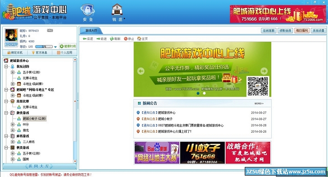Go to 主页 home icon
The width and height of the screenshot is (328, 177).
pos(142,39)
